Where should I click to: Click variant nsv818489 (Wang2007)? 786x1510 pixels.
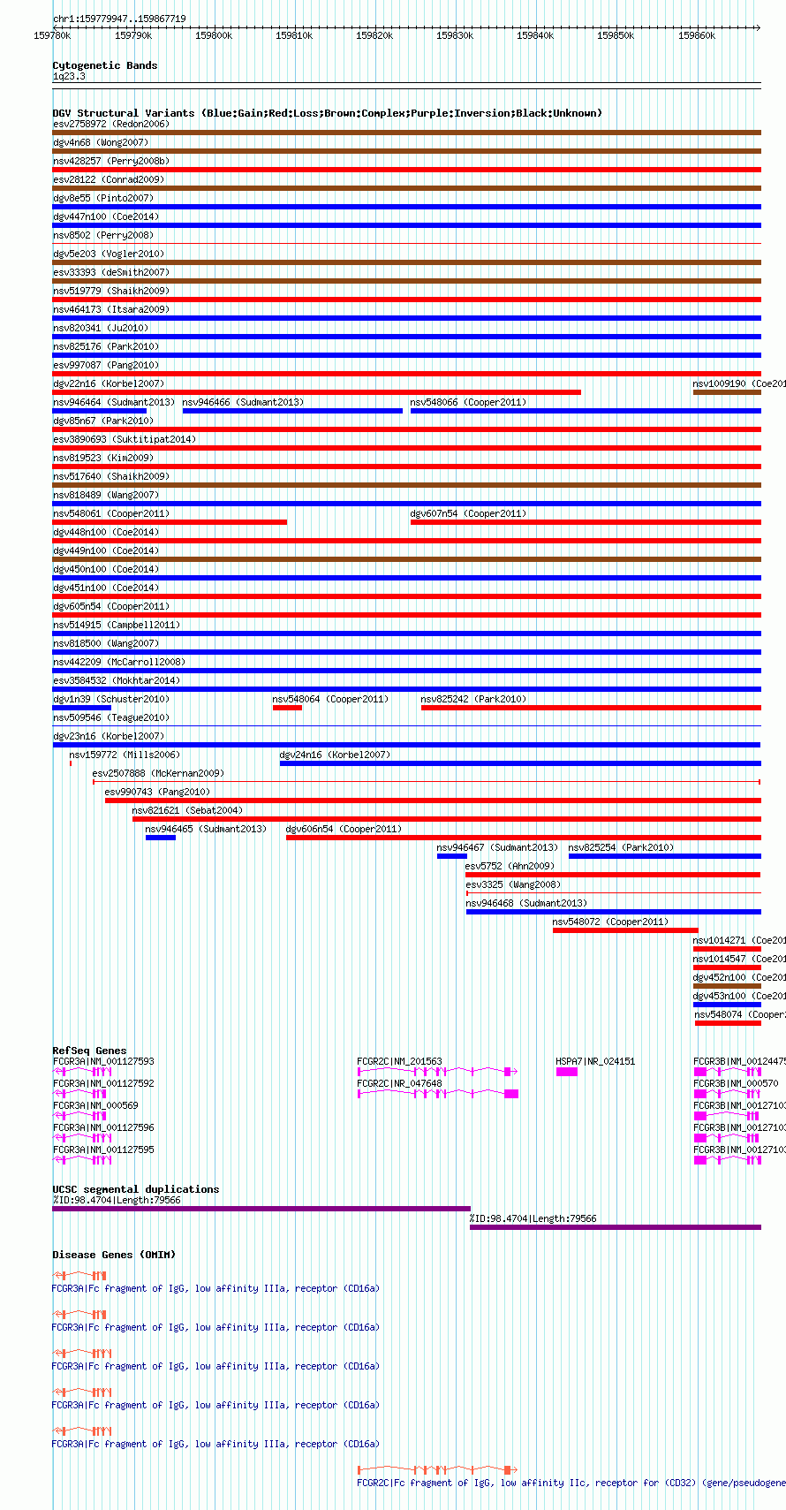(106, 495)
